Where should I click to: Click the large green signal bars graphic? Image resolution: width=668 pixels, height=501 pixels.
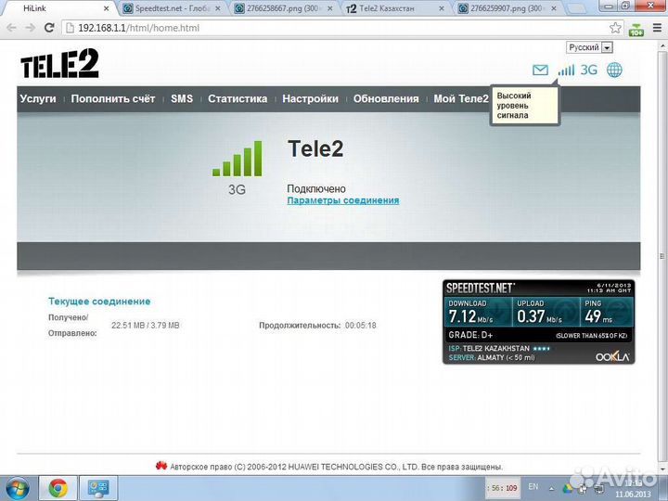click(238, 159)
